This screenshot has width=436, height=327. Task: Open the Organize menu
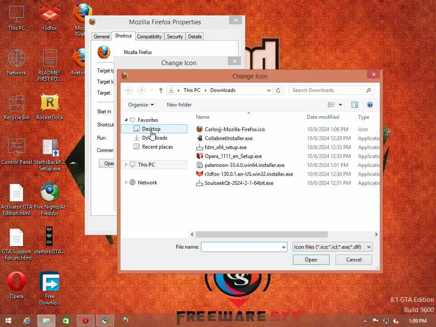(141, 105)
